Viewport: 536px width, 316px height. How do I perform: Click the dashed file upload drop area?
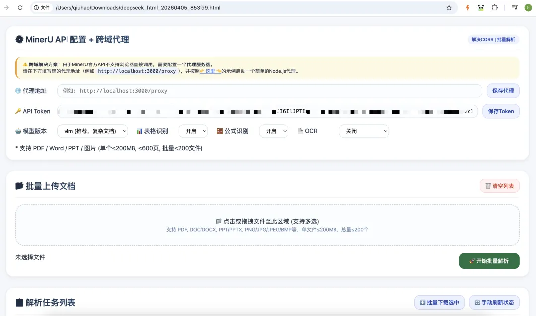(x=268, y=225)
